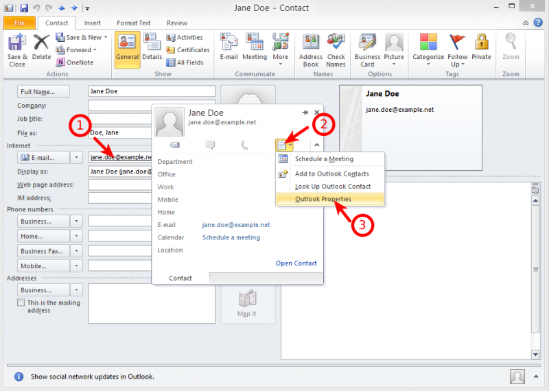Viewport: 549px width, 391px height.
Task: Click the notes scrollbar down arrow
Action: [x=535, y=354]
